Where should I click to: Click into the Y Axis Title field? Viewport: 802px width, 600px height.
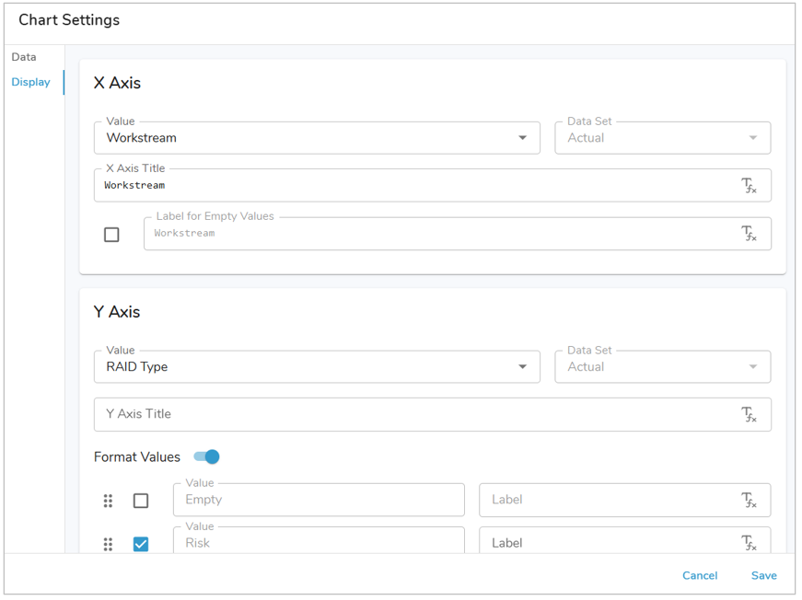tap(414, 414)
